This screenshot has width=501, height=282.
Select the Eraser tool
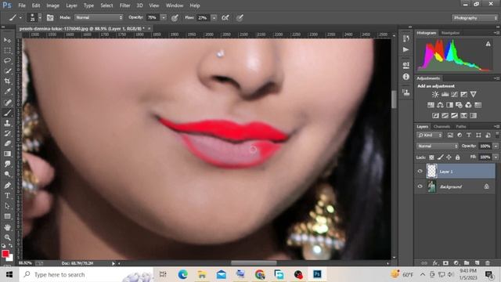point(7,143)
